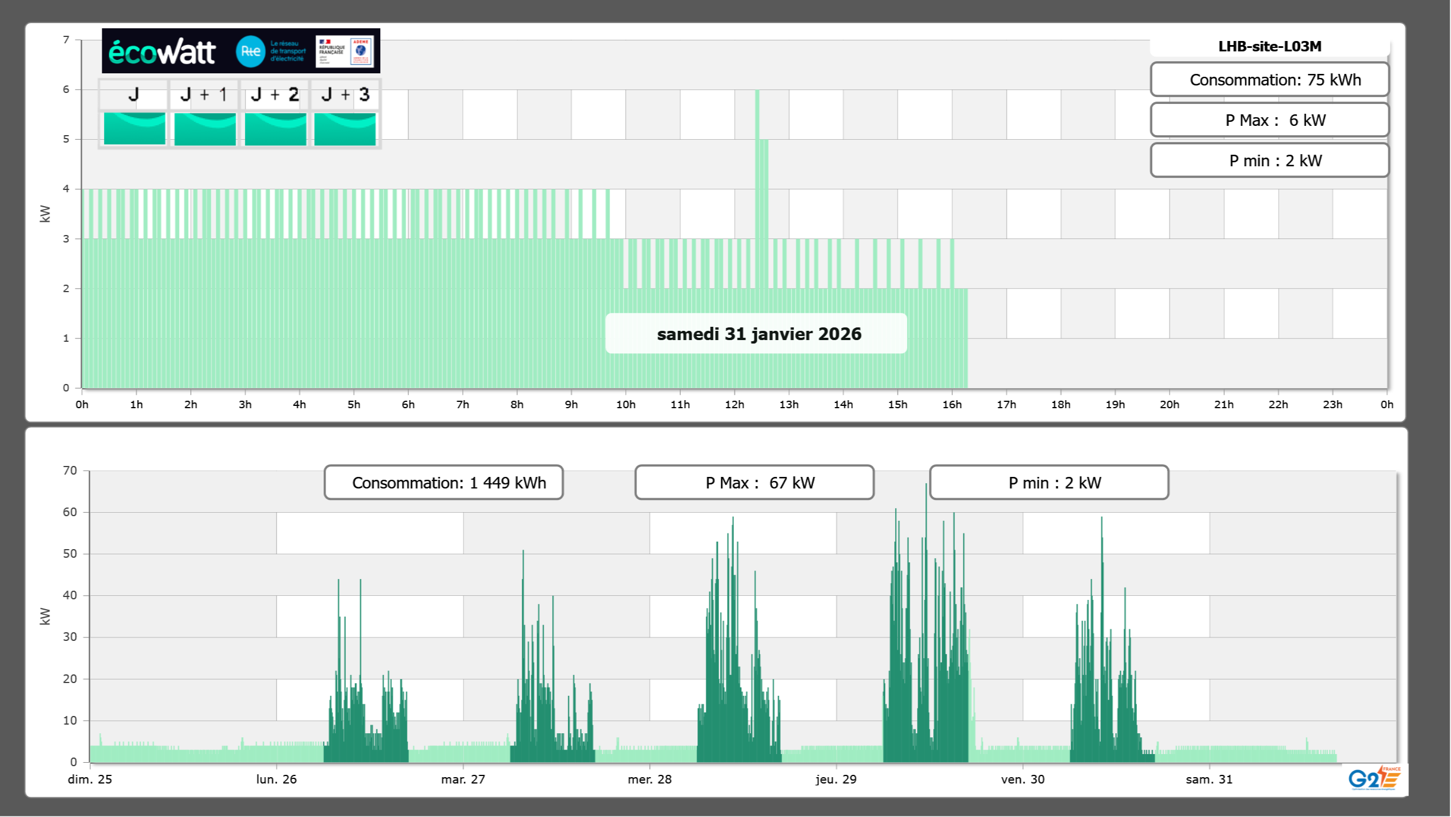Click the green J+1 signal icon

(x=205, y=129)
